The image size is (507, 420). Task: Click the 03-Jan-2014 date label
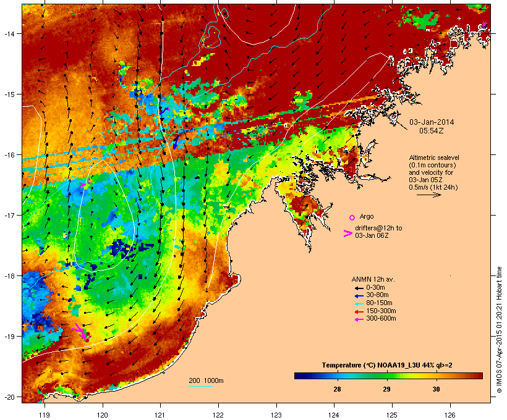[432, 122]
